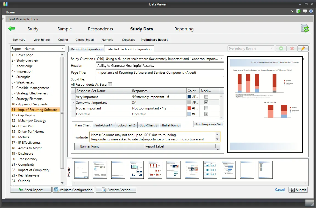Switch to the Verb Editing tab
This screenshot has width=316, height=208.
[x=41, y=40]
